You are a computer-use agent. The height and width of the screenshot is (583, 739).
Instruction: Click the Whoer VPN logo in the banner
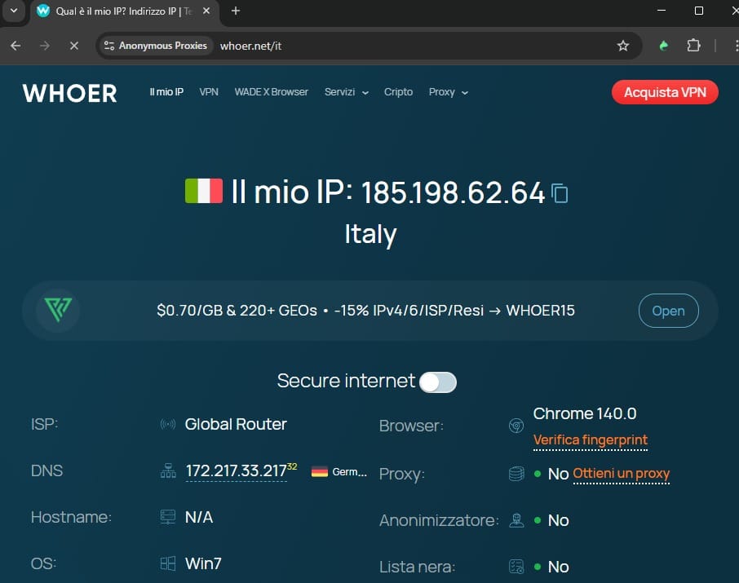[57, 310]
